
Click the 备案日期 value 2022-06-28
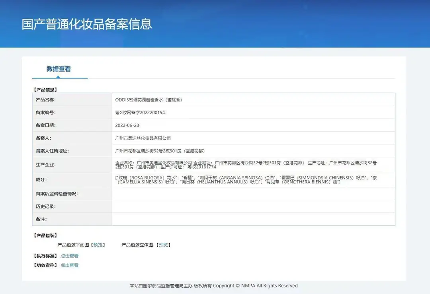(x=127, y=125)
